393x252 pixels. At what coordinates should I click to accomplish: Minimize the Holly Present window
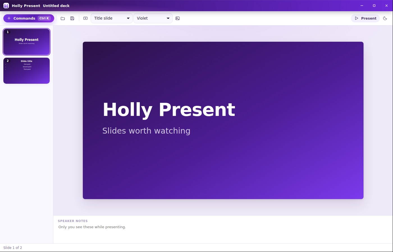point(362,6)
